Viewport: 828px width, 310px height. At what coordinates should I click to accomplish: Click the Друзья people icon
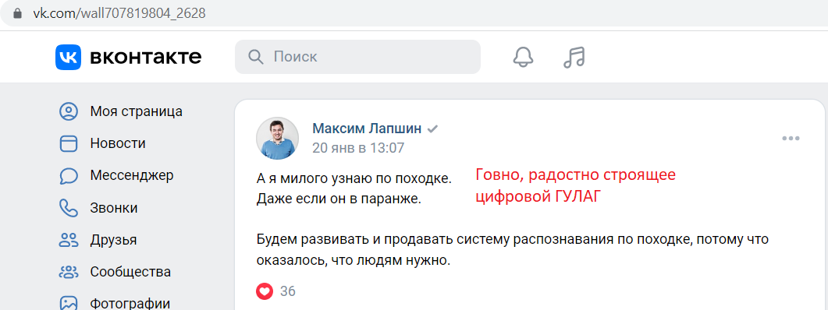69,241
